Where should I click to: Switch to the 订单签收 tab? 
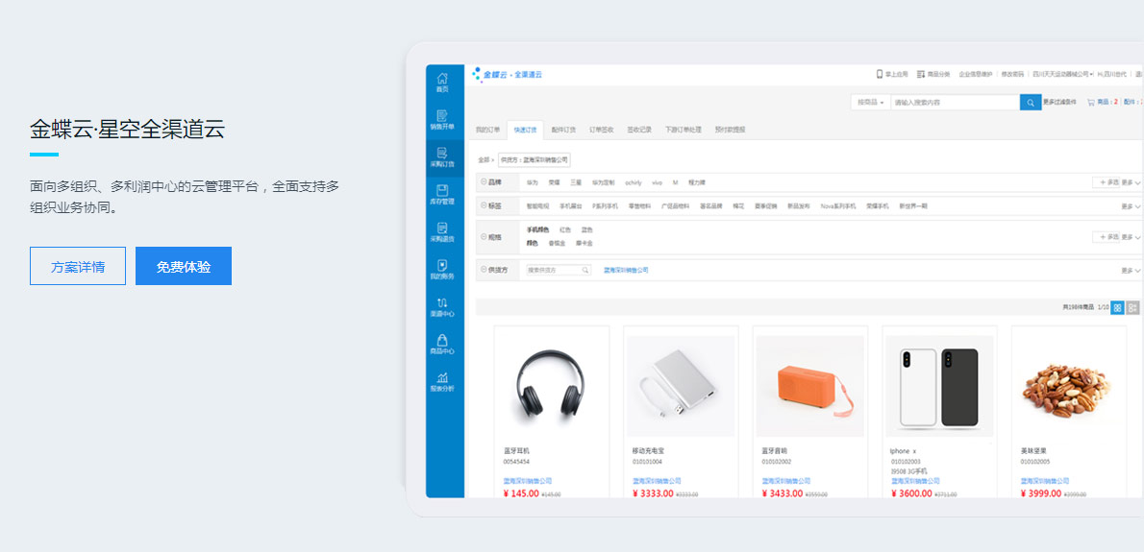point(601,130)
